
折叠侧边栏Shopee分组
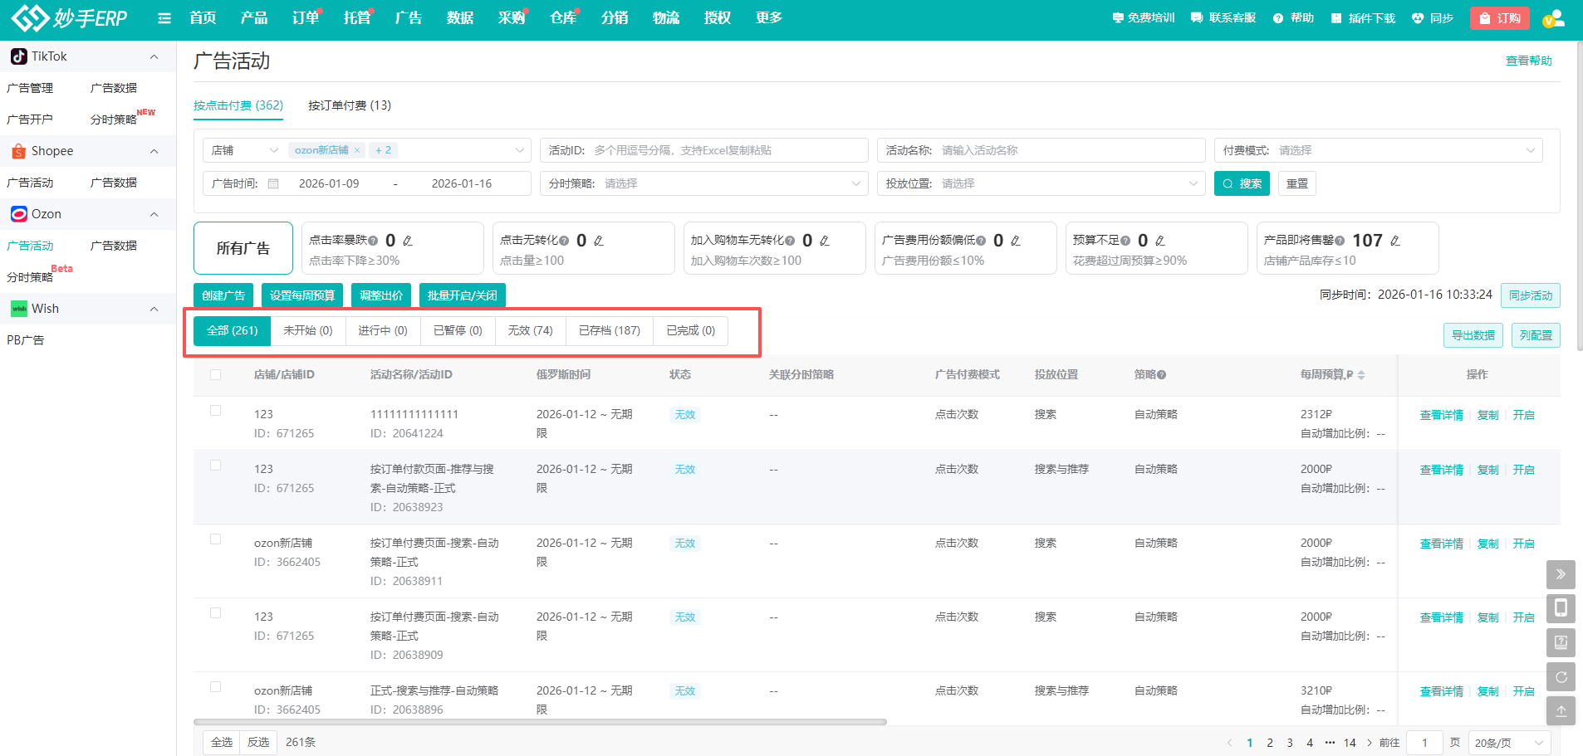pos(154,150)
